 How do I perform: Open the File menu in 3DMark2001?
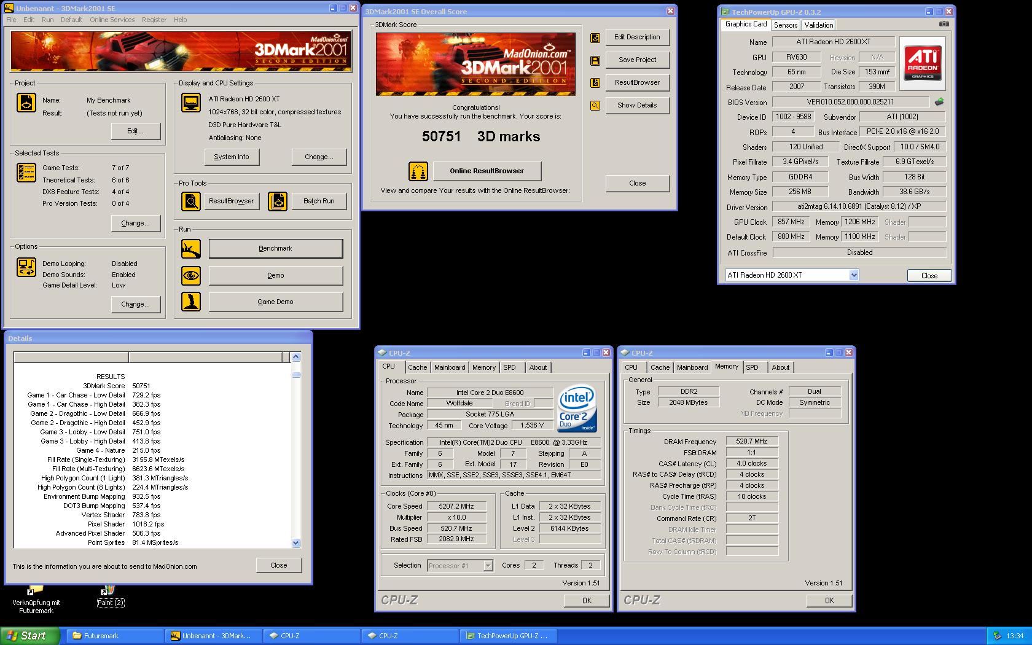[11, 20]
